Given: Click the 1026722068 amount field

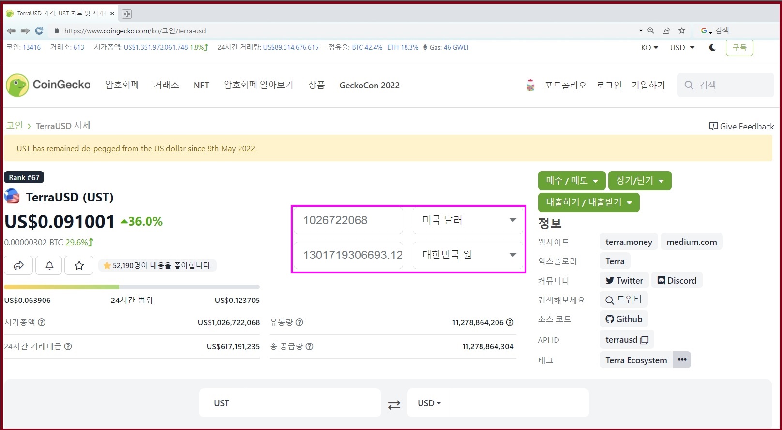Looking at the screenshot, I should (x=348, y=220).
